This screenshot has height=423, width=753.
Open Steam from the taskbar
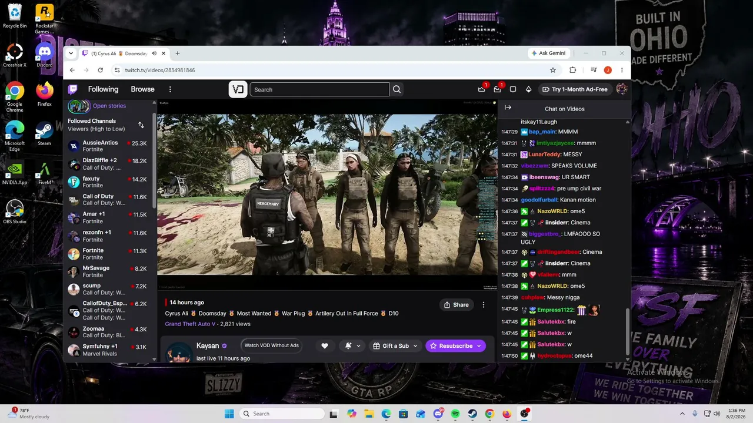point(472,414)
